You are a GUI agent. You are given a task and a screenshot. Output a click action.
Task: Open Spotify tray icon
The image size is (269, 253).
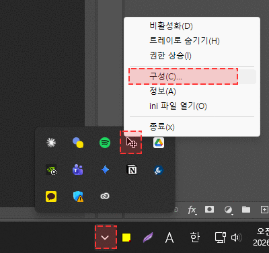105,143
